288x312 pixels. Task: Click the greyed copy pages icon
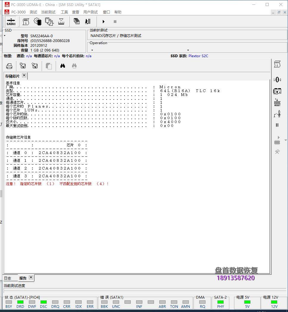[49, 66]
